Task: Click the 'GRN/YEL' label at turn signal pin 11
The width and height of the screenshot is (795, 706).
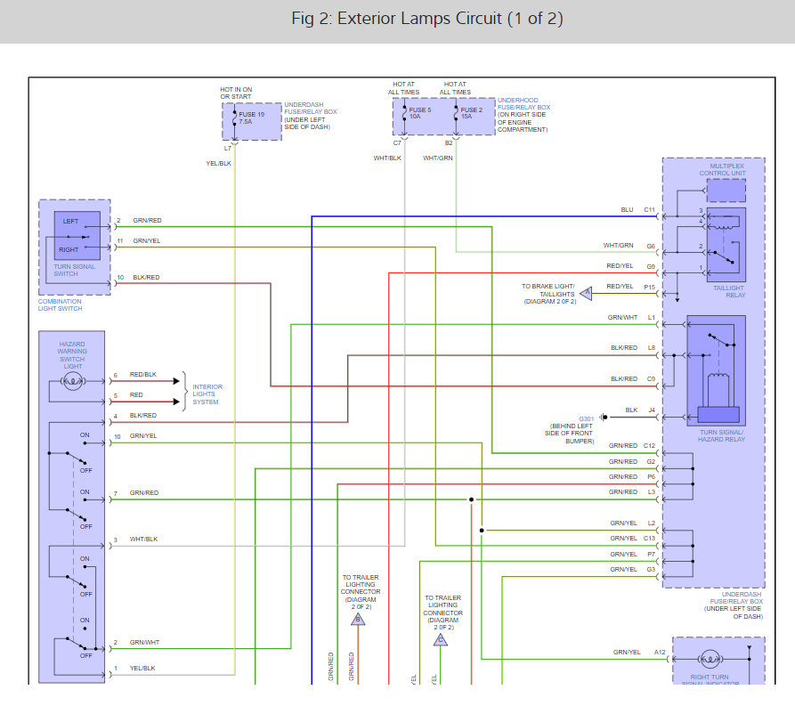Action: point(147,241)
